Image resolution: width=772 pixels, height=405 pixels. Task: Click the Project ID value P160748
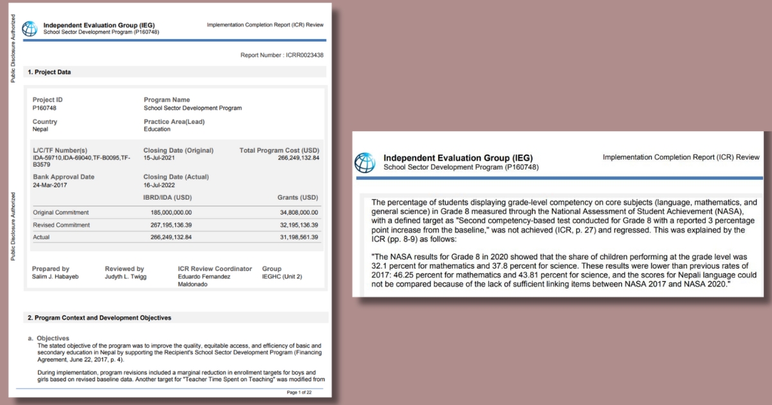(x=44, y=108)
